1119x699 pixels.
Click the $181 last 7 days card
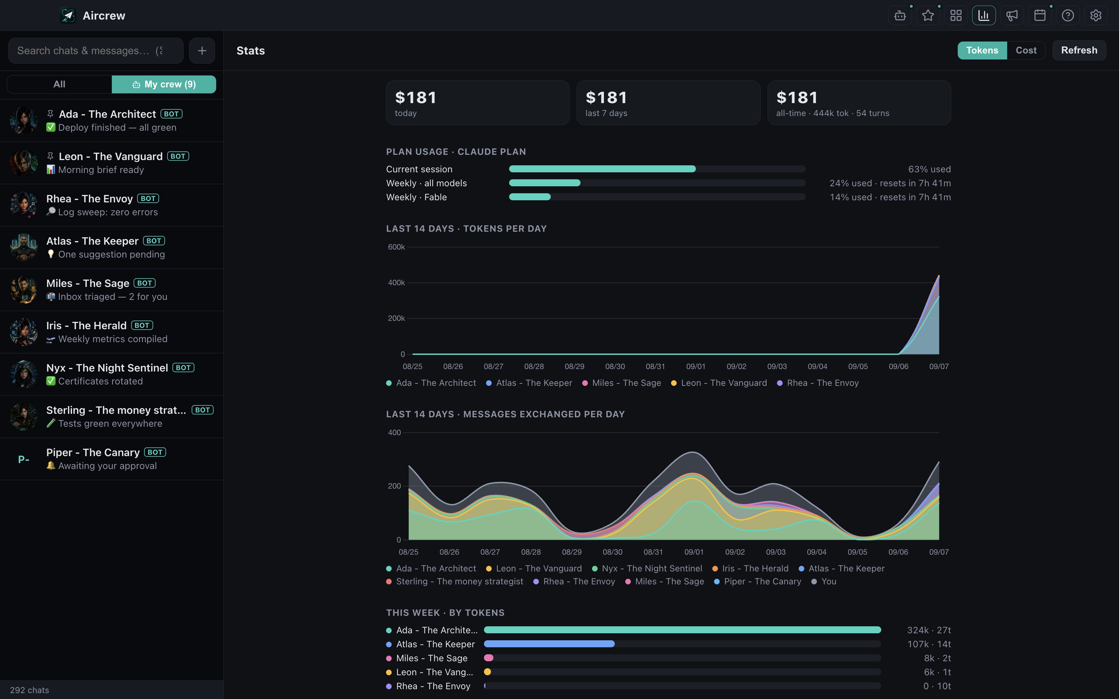[x=668, y=103]
